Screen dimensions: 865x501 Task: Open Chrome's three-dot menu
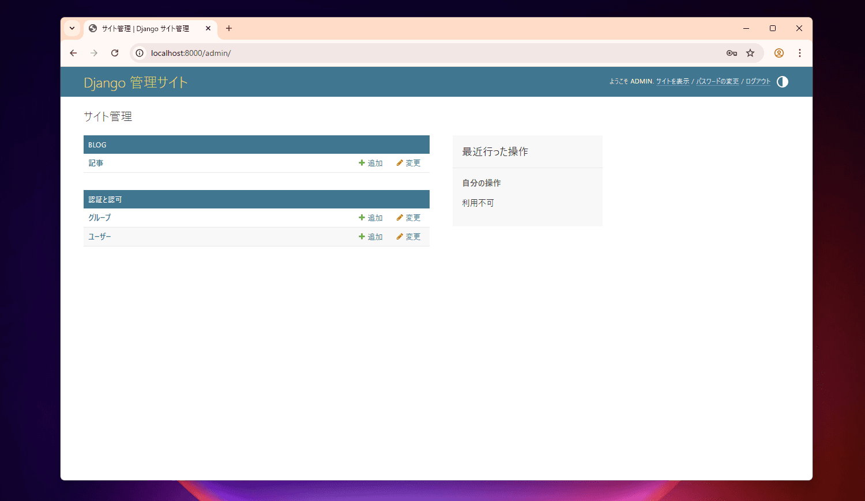pos(800,53)
